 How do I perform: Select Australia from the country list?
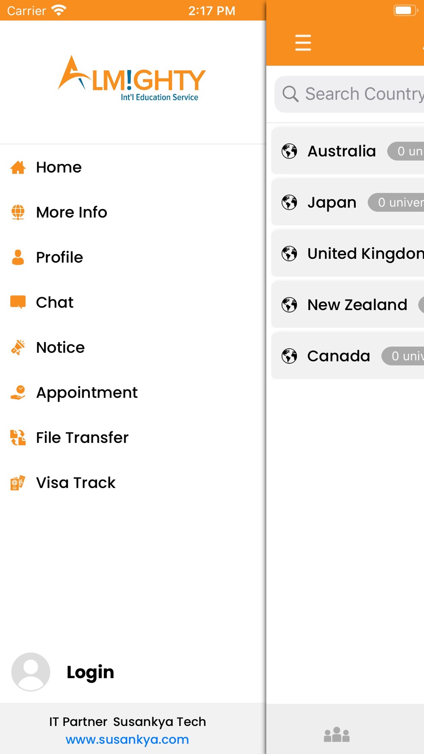(348, 151)
